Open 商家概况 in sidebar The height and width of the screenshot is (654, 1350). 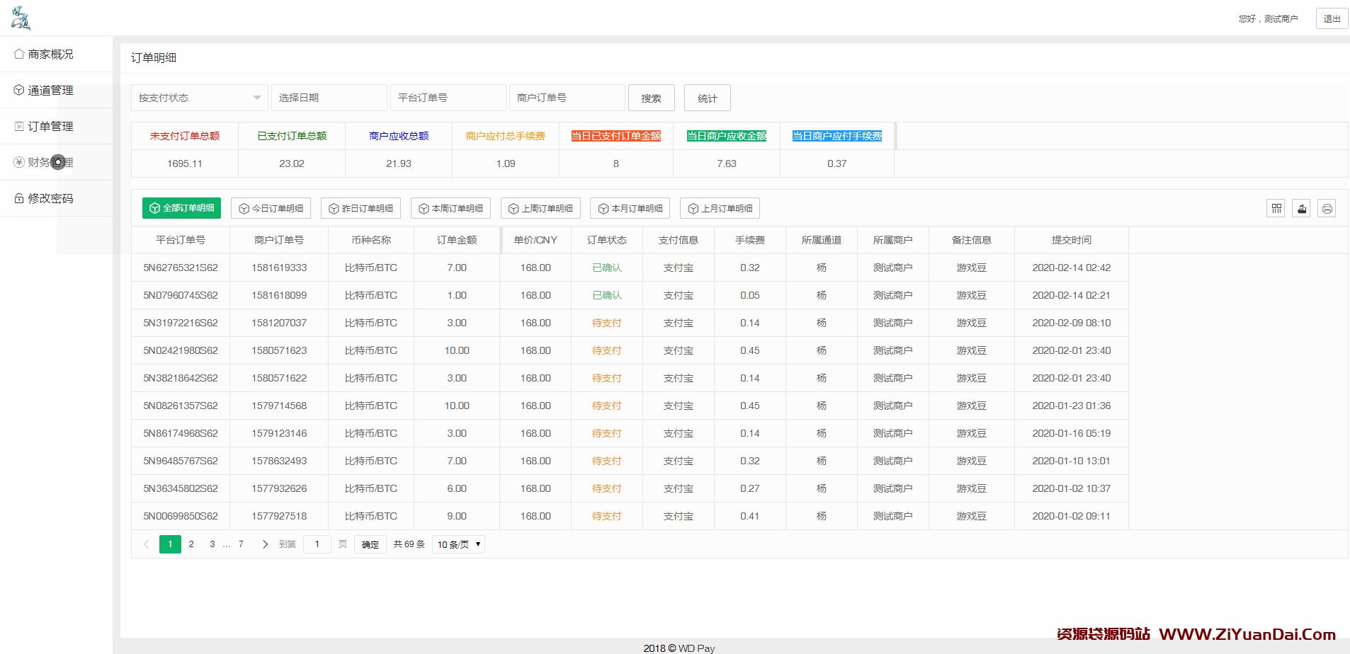tap(56, 54)
